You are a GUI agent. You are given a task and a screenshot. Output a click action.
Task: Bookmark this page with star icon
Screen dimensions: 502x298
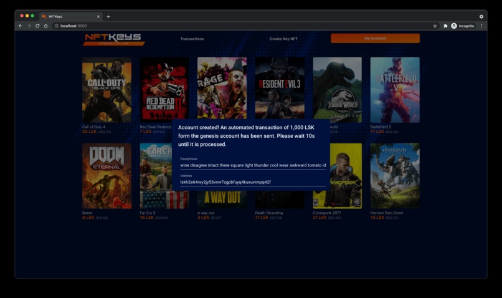click(435, 26)
